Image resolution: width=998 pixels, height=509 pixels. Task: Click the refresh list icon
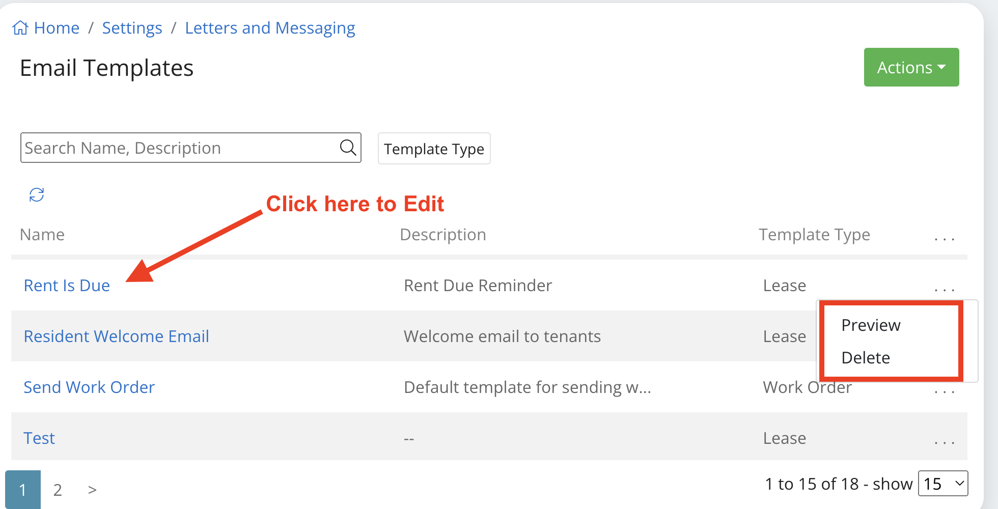[37, 194]
